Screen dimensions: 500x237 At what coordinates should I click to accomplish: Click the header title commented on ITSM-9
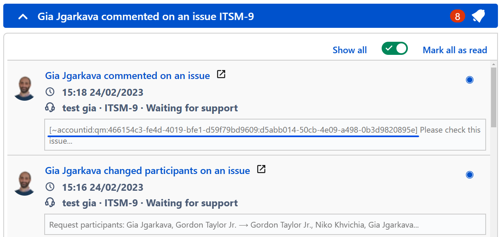click(146, 16)
